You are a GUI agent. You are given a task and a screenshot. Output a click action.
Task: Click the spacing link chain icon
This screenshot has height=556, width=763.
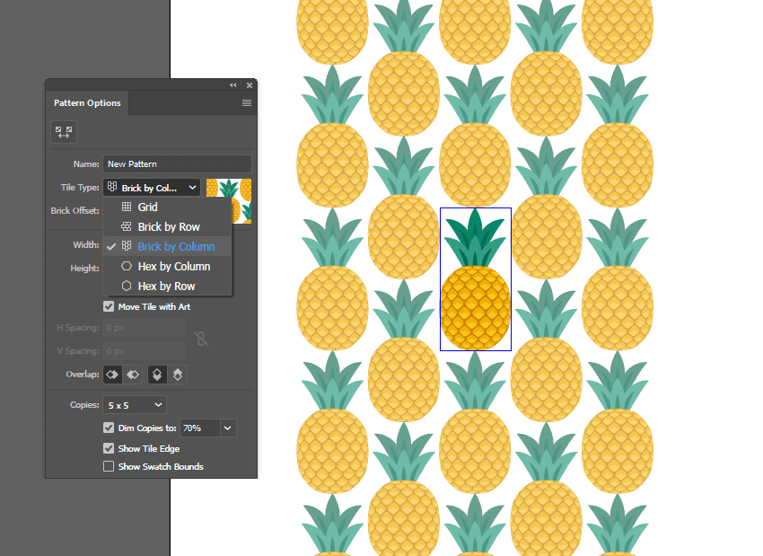202,339
